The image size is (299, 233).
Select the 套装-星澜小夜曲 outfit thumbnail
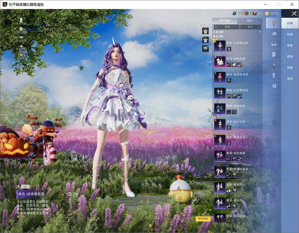220,172
